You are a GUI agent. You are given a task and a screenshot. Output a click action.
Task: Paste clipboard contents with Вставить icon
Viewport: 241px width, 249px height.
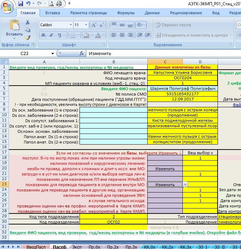tap(14, 25)
